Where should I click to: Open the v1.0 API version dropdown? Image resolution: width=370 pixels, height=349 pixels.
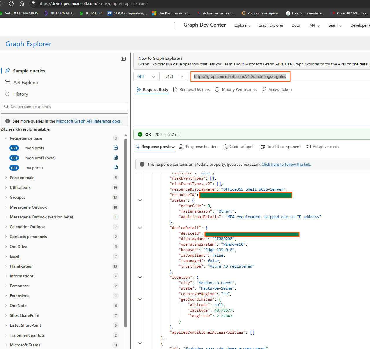tap(174, 76)
